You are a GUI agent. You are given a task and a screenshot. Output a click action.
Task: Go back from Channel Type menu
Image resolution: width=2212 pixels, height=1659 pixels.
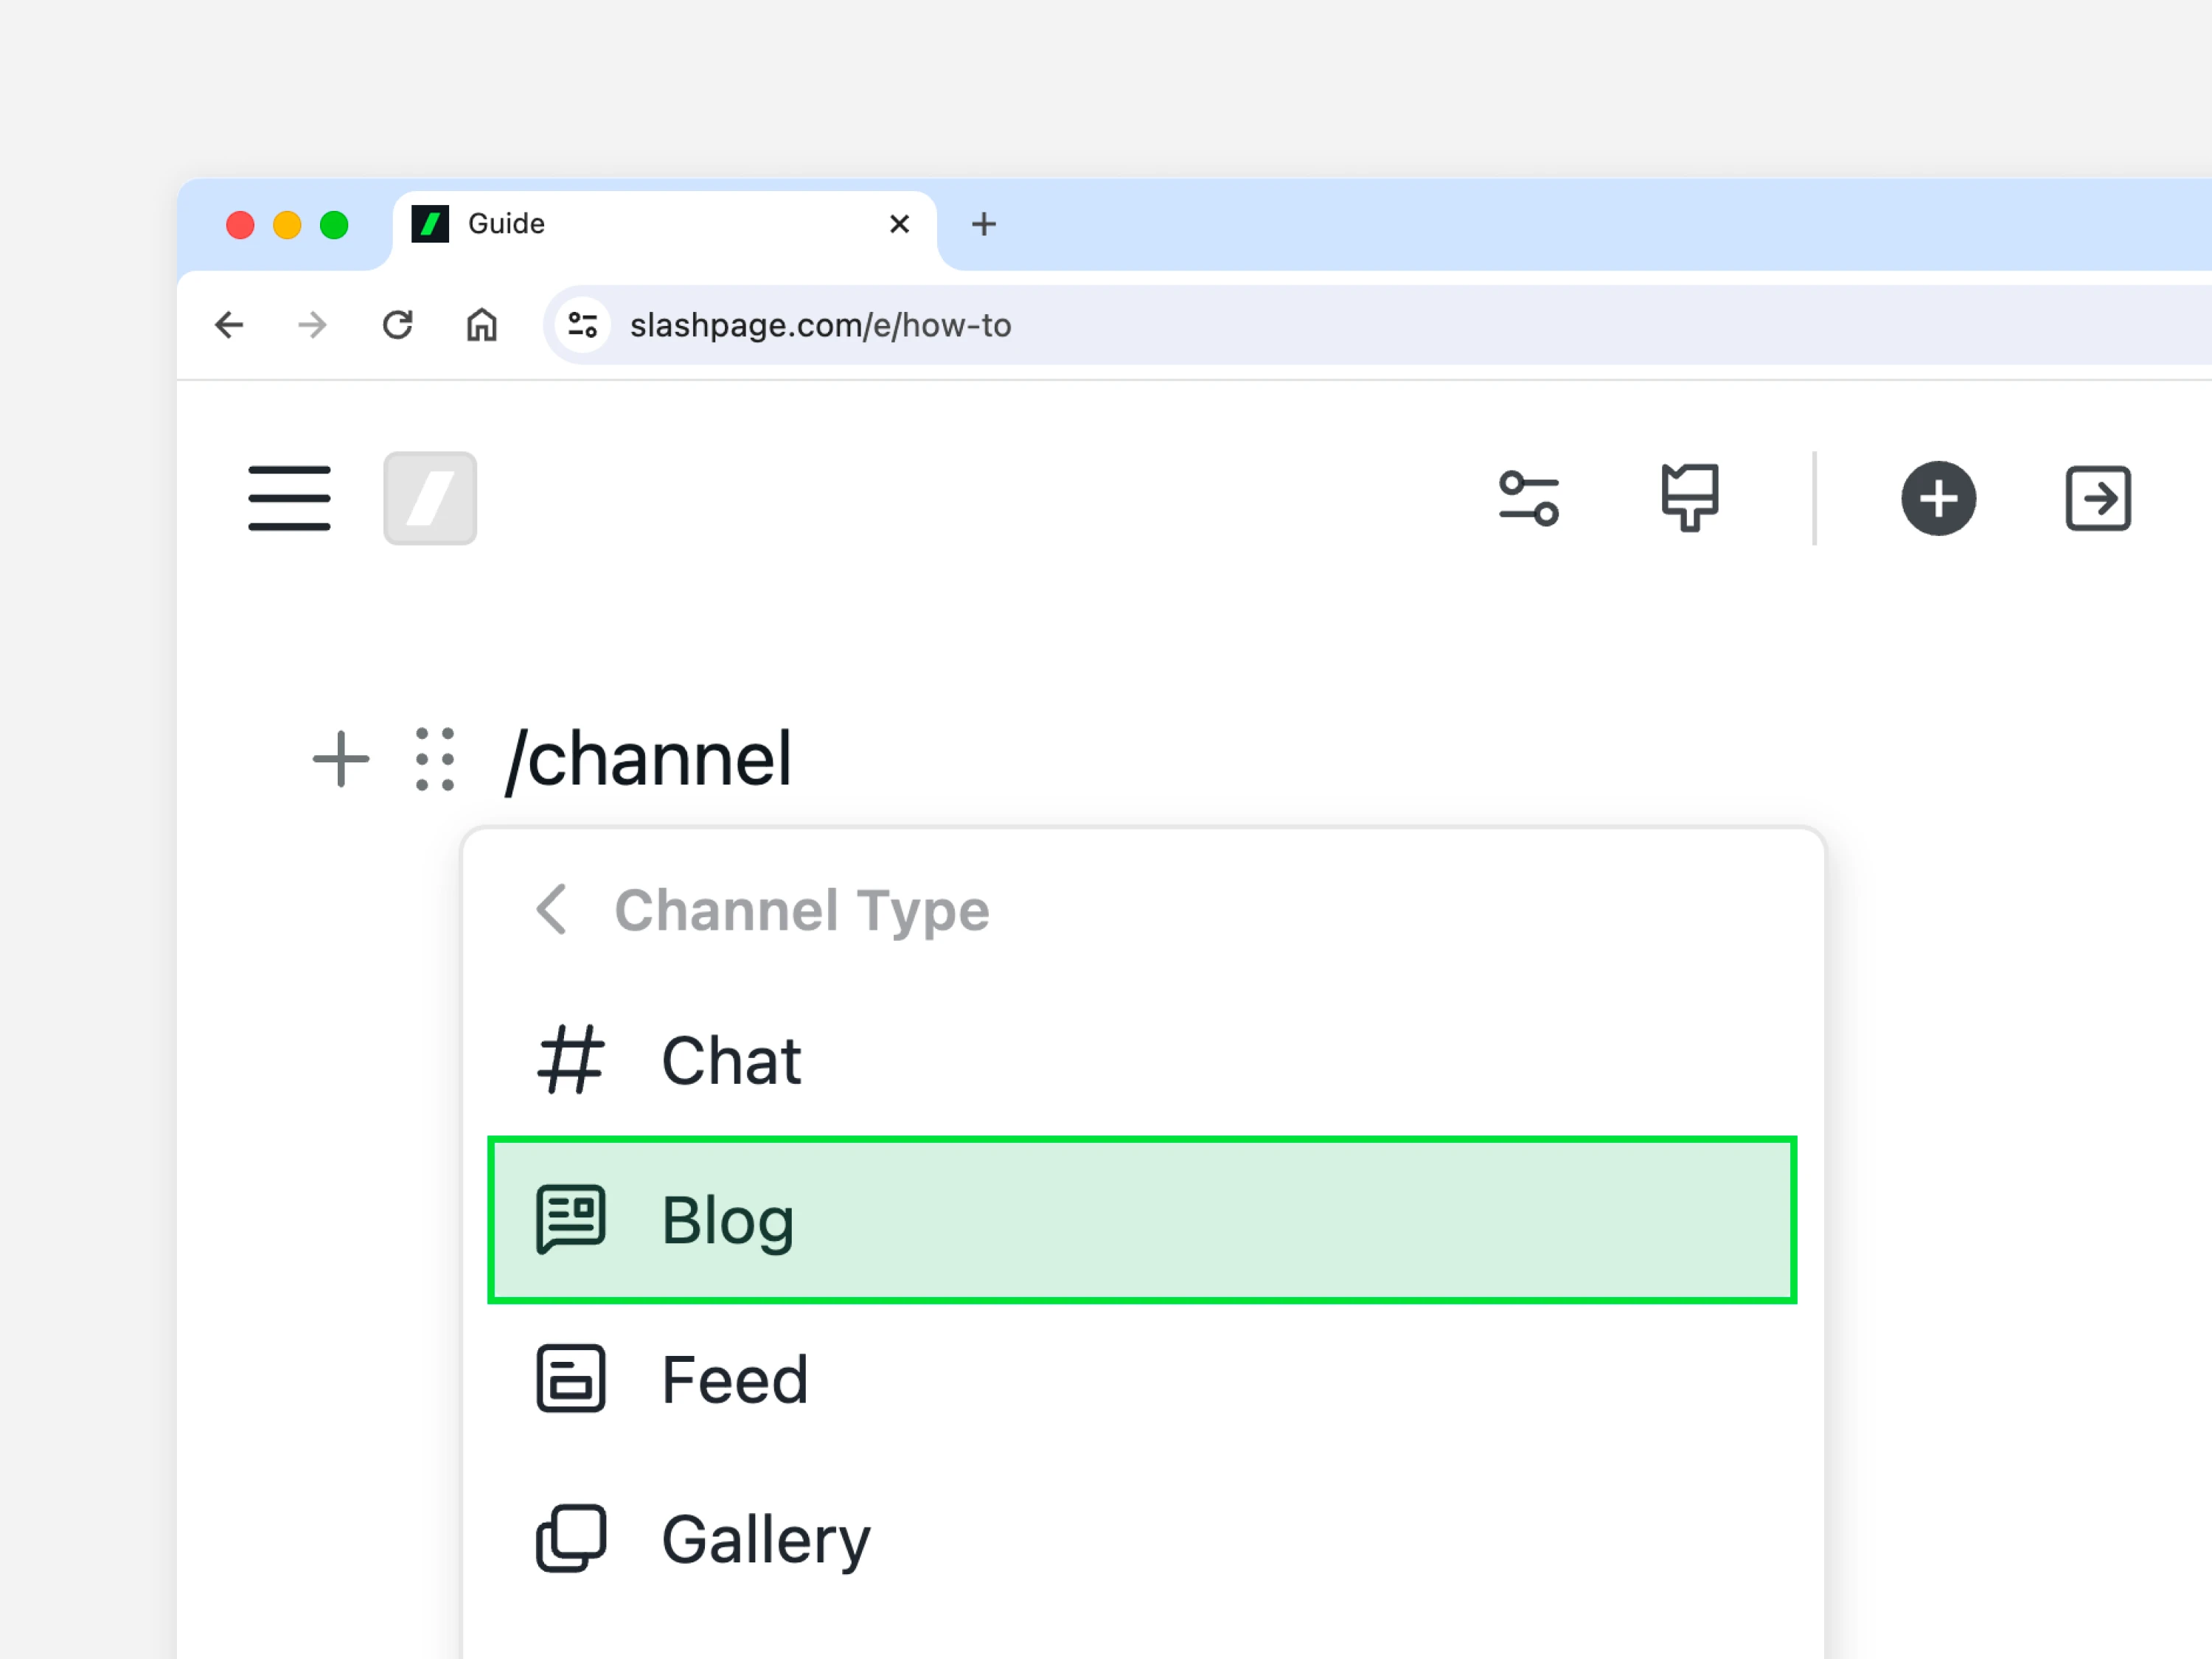(552, 909)
